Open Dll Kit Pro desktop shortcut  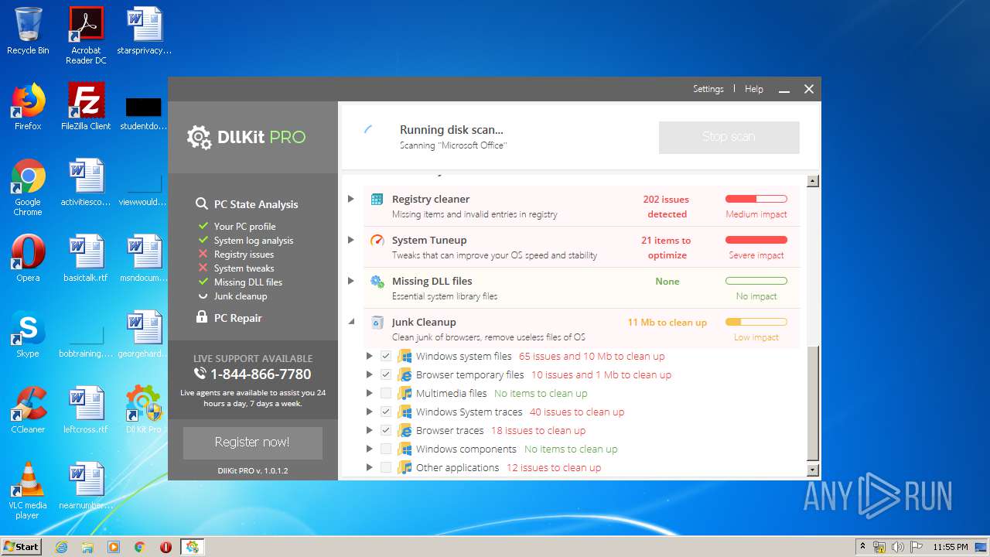143,410
